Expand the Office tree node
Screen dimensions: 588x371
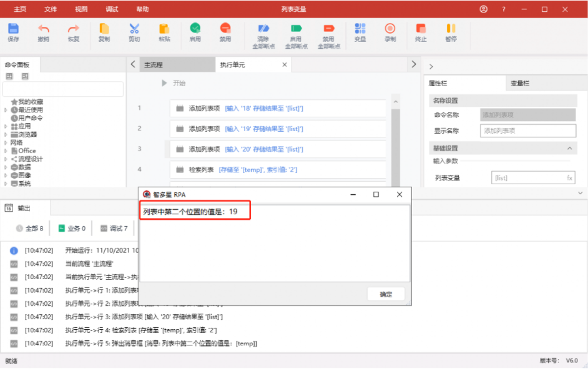pyautogui.click(x=6, y=151)
